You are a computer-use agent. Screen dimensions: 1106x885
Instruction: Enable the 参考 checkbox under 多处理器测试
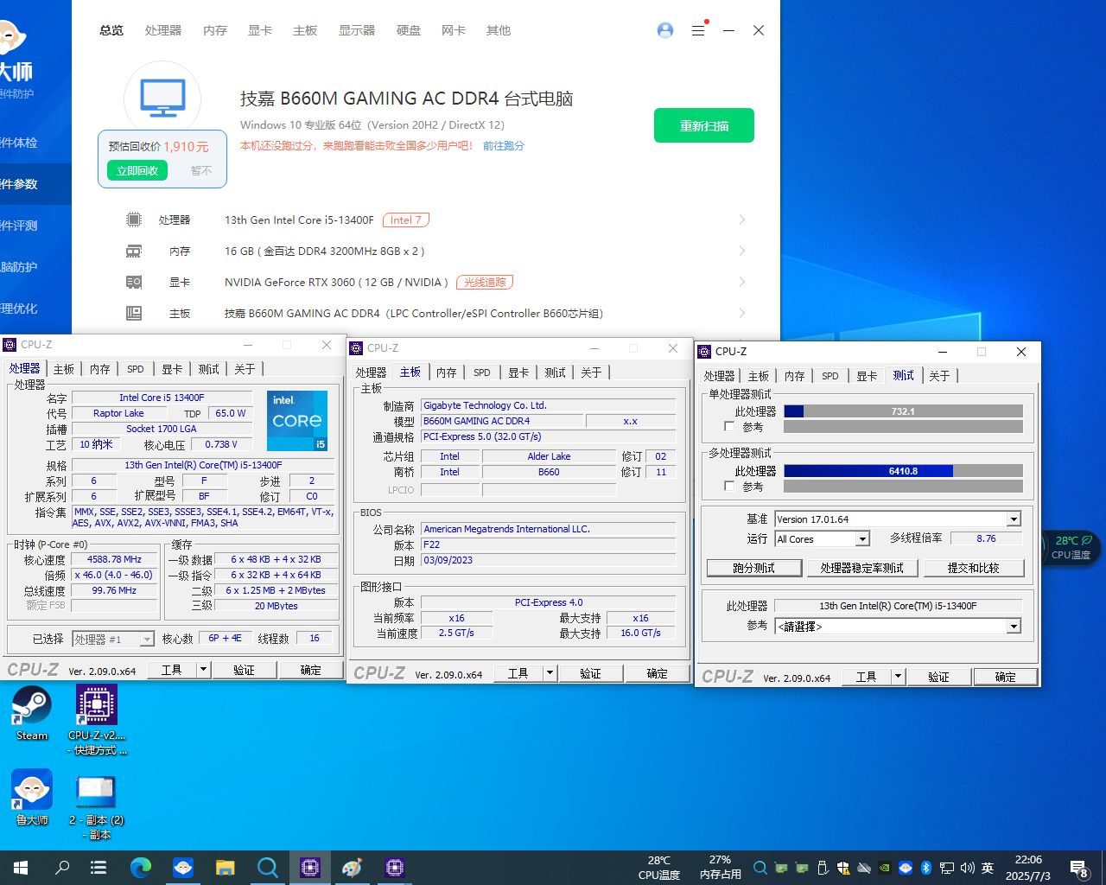[x=730, y=486]
